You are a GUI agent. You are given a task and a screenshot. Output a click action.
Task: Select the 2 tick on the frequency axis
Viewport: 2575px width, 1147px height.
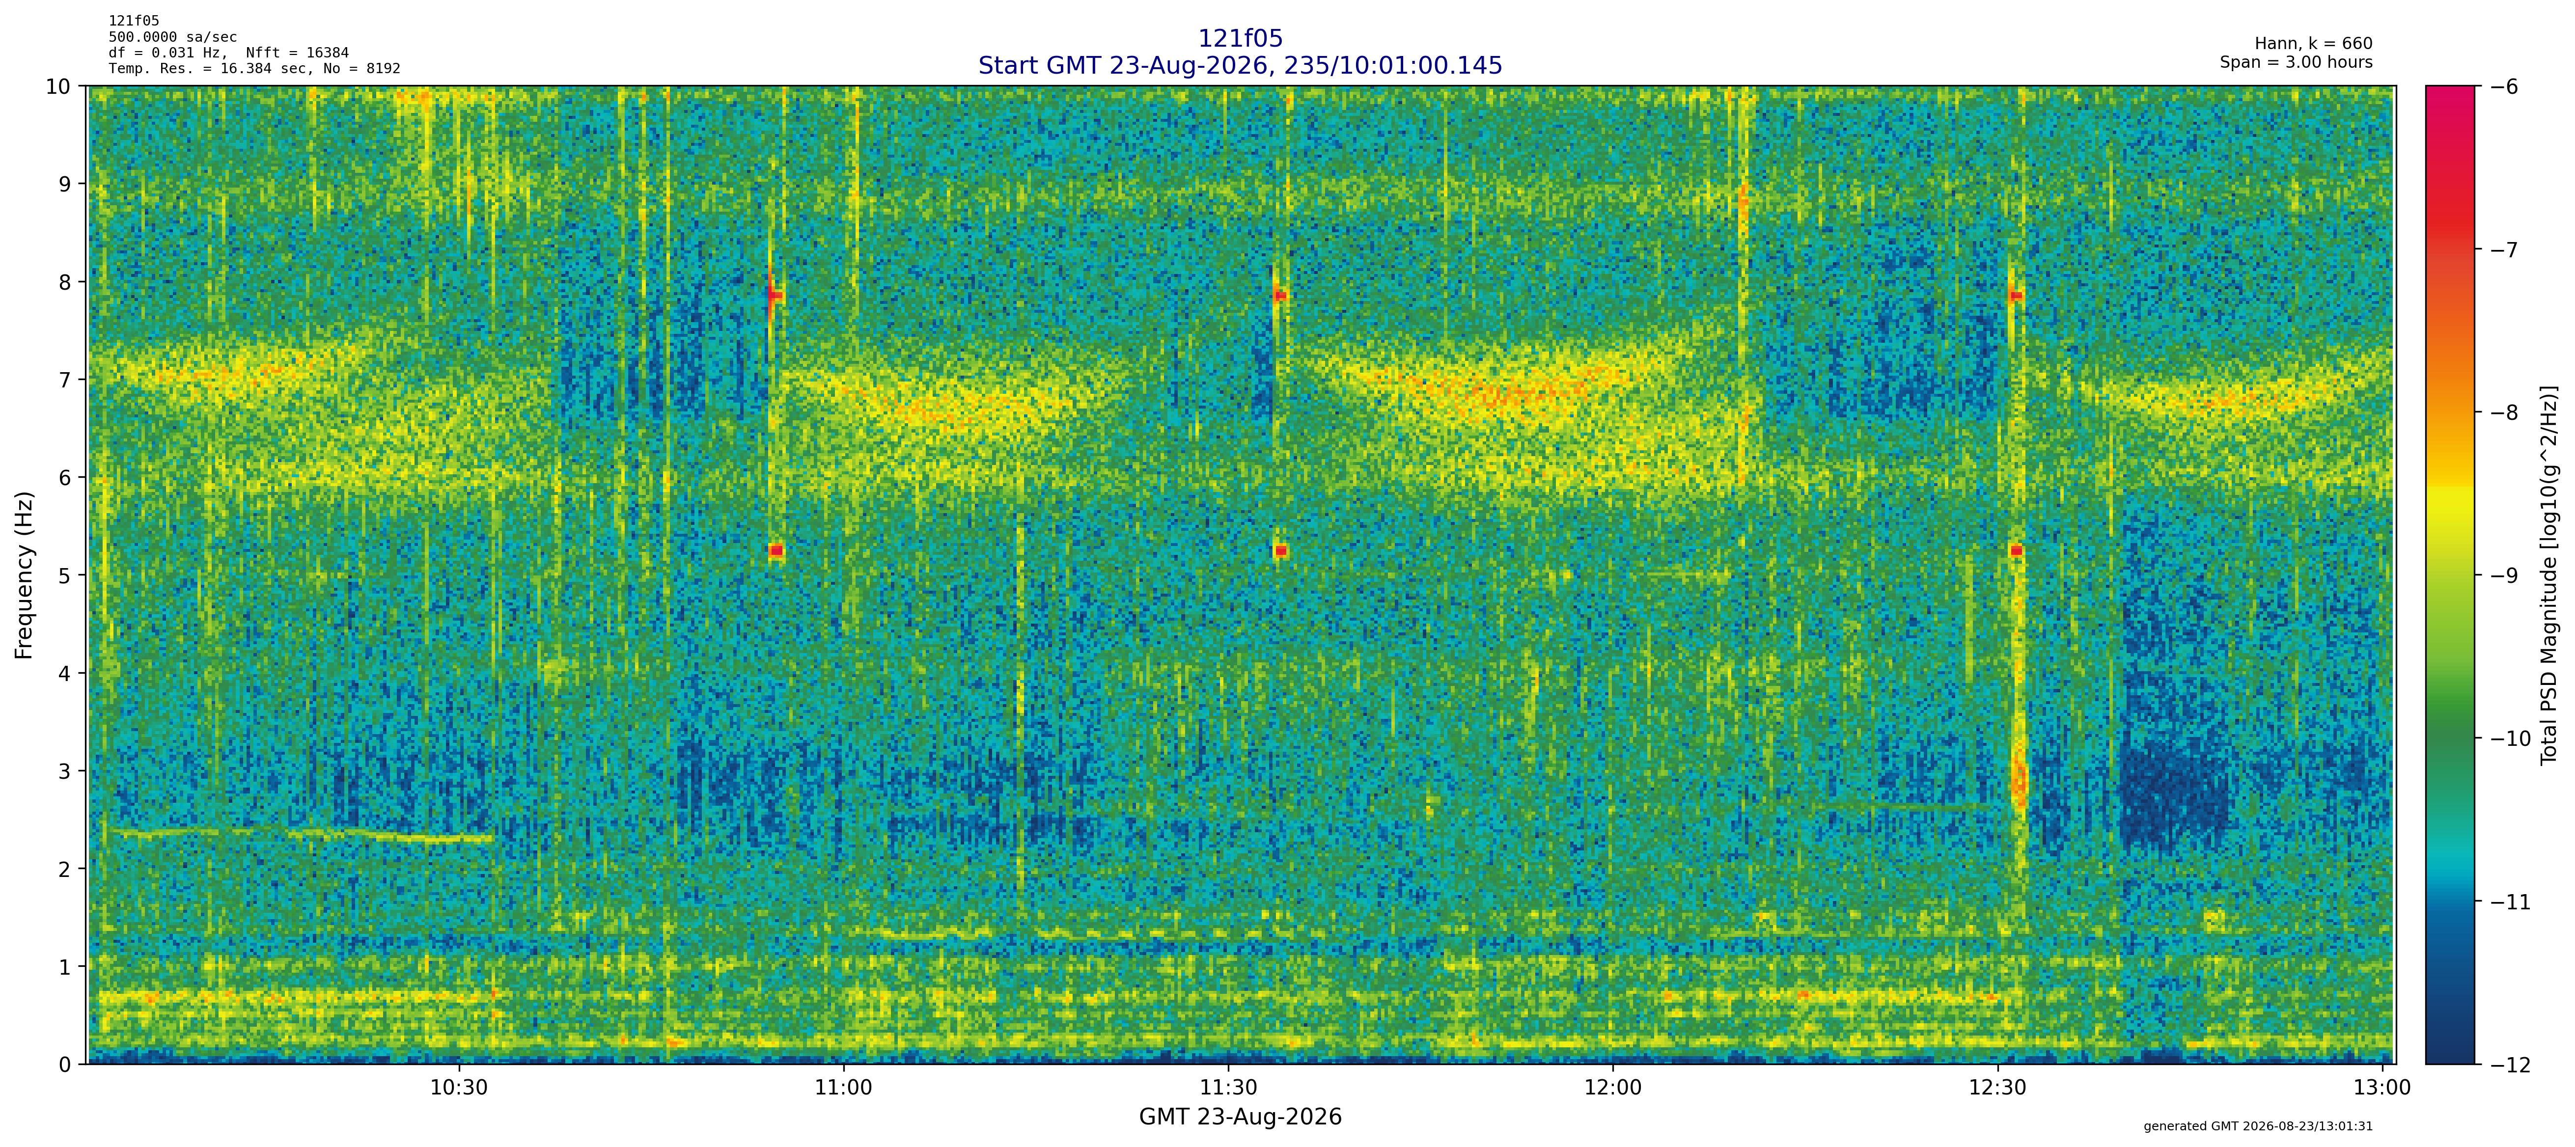(66, 869)
